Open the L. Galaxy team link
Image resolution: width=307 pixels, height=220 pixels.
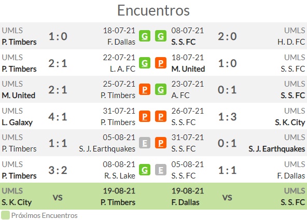point(17,122)
